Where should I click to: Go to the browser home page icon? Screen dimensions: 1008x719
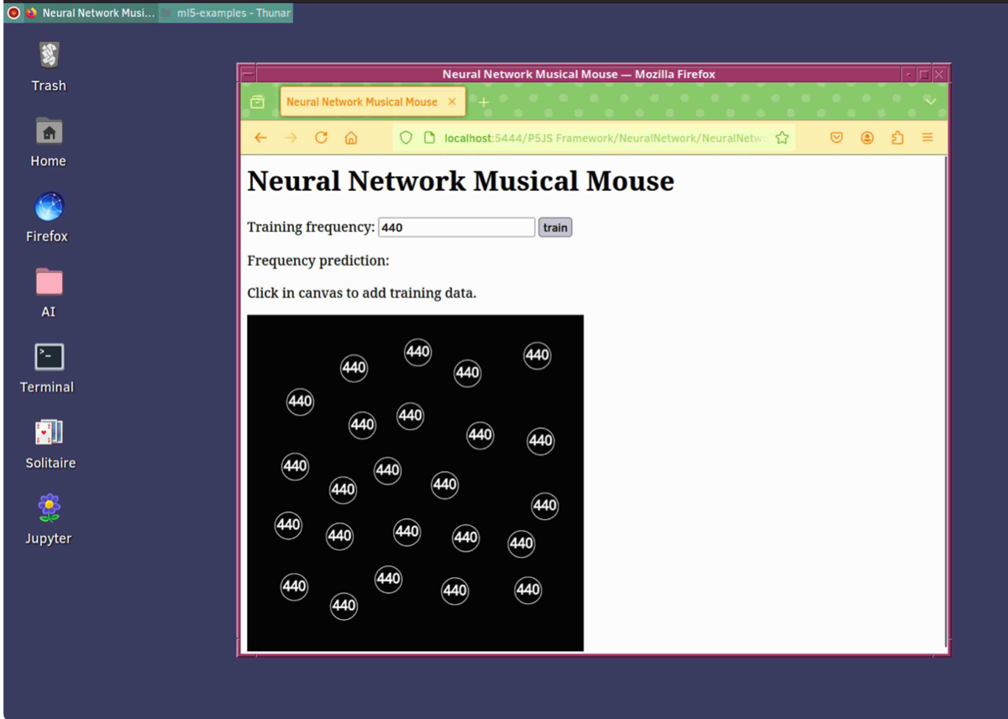click(x=351, y=138)
